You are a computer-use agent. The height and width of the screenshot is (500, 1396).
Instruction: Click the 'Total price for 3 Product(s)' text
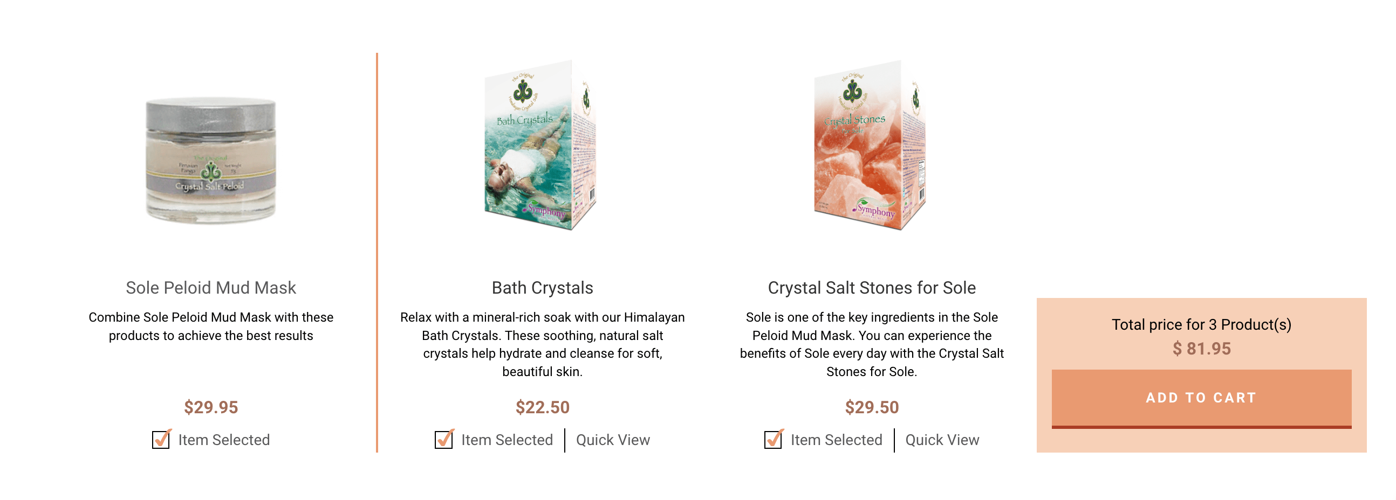click(1201, 324)
